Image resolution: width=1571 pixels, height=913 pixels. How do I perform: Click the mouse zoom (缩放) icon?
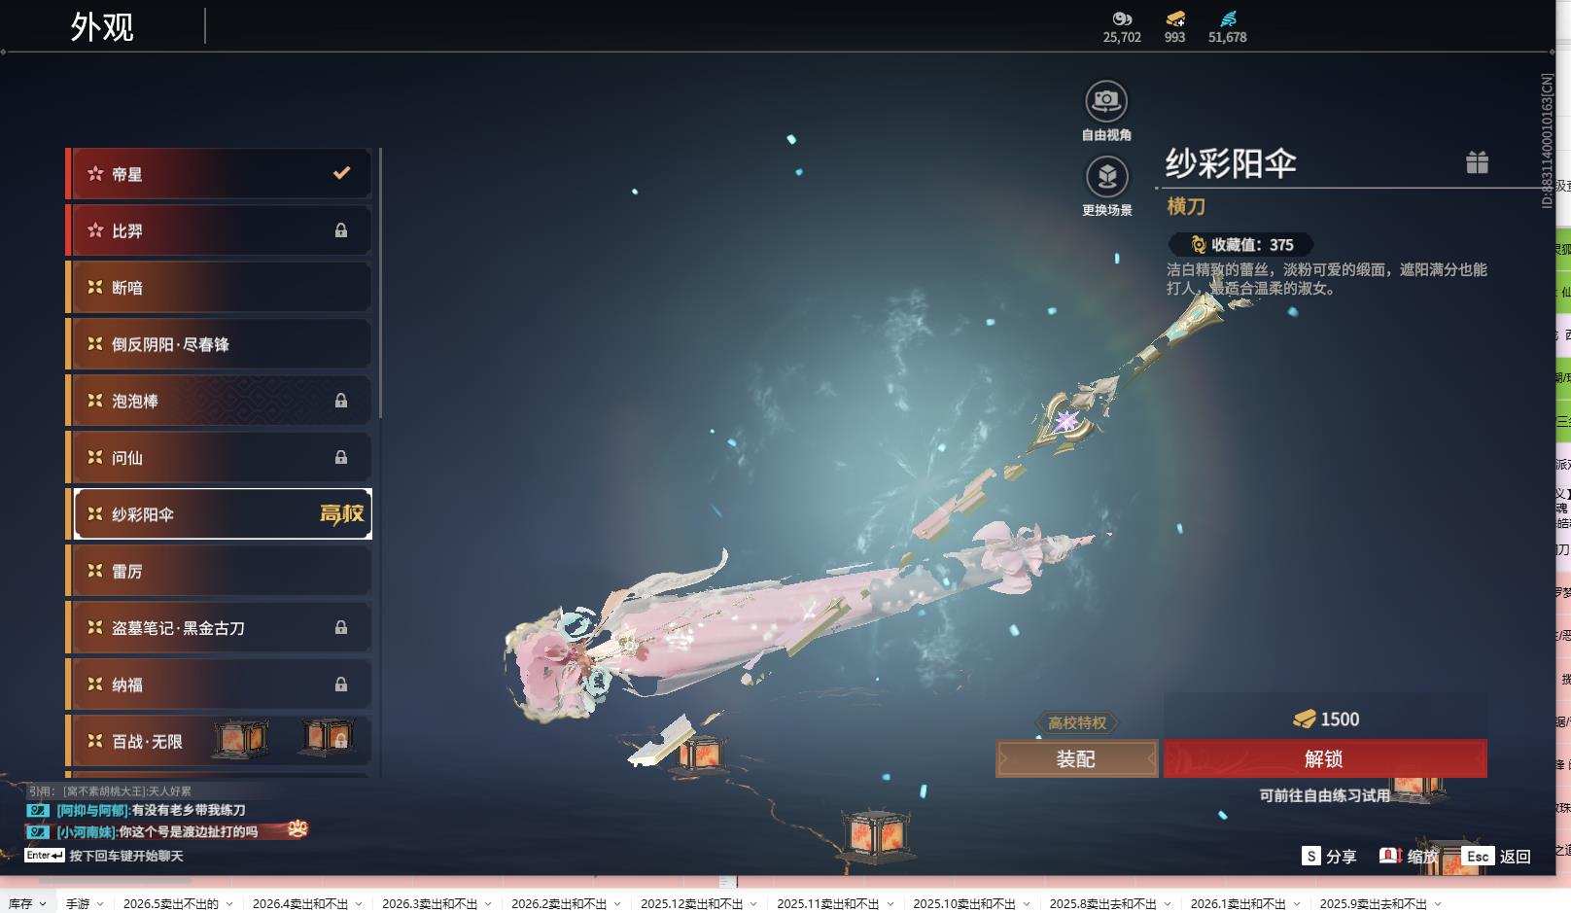[1390, 856]
